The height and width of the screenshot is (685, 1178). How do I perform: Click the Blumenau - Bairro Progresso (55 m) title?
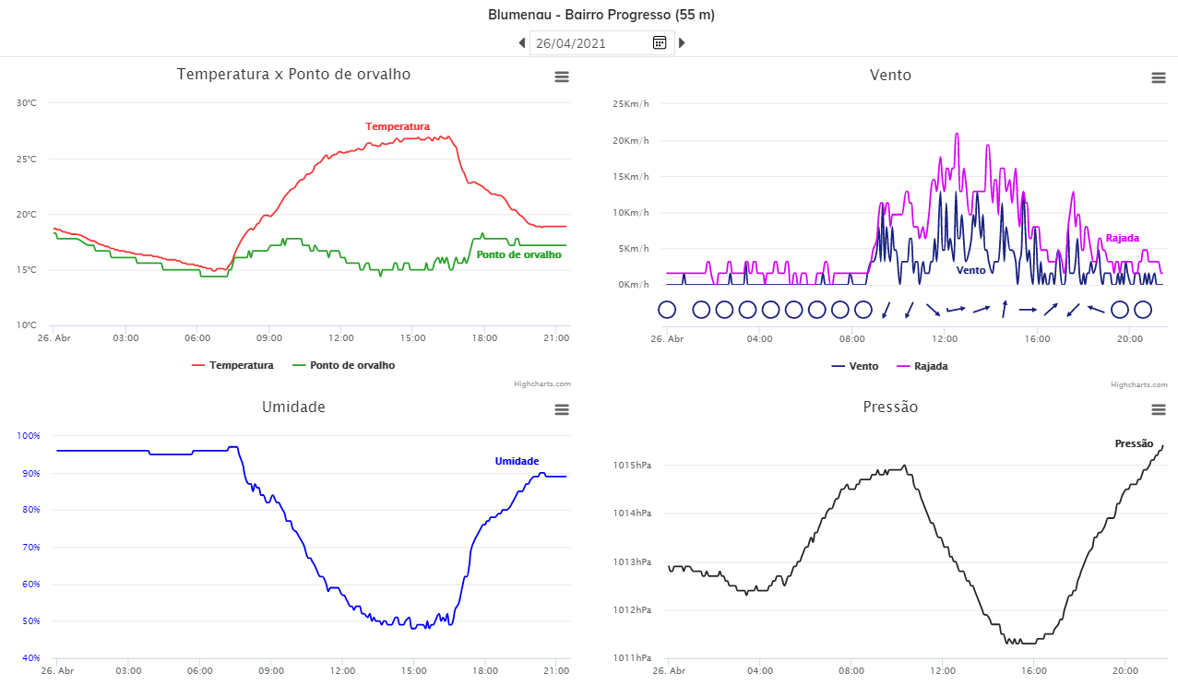[601, 15]
